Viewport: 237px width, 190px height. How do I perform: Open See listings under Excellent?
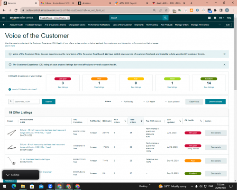tap(209, 87)
